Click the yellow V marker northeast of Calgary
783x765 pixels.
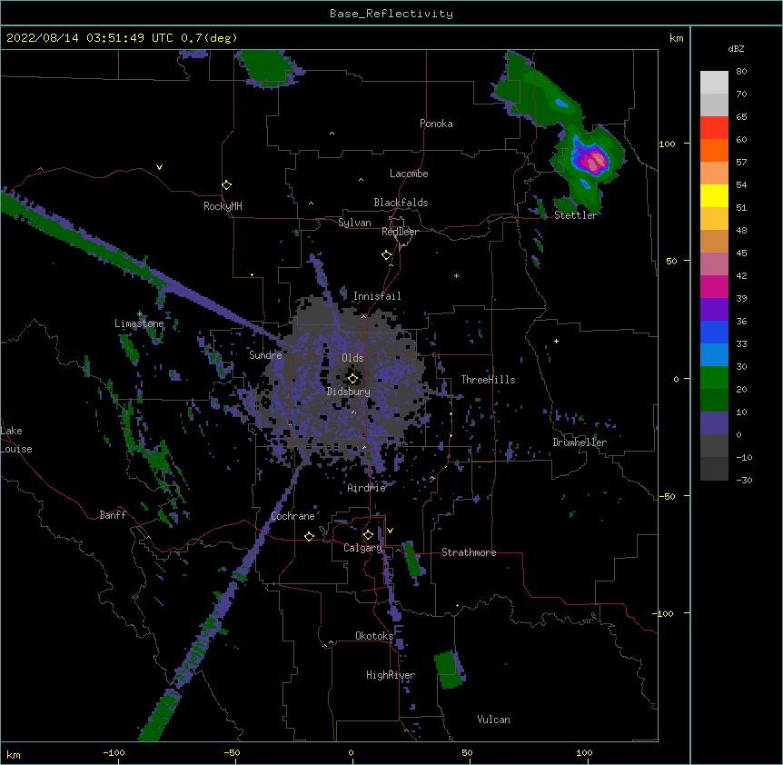tap(390, 531)
